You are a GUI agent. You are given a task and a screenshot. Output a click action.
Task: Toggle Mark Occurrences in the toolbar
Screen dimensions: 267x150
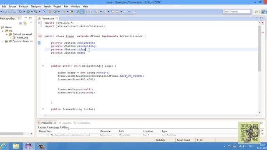82,12
